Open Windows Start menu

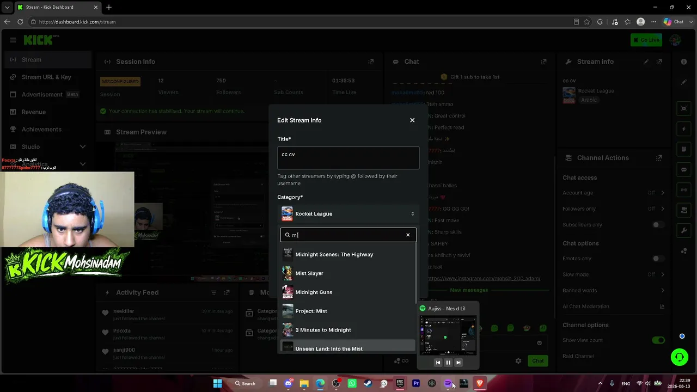[217, 383]
